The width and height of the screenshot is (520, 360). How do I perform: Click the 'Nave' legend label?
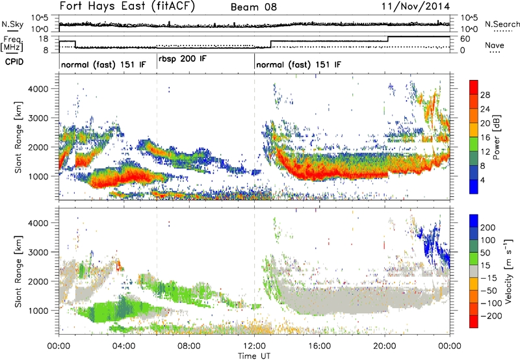coord(495,45)
